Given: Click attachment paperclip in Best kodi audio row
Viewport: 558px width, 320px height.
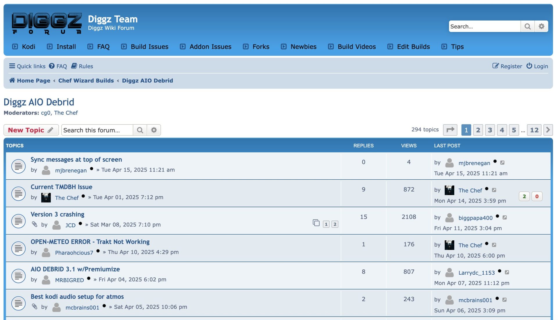Looking at the screenshot, I should tap(35, 306).
